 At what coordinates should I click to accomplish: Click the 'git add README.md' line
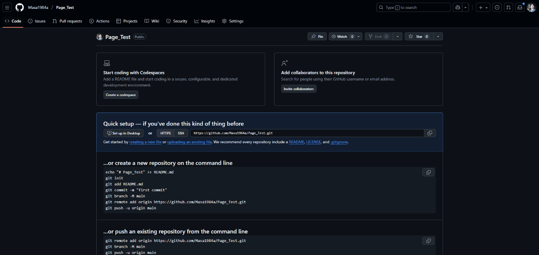[124, 184]
